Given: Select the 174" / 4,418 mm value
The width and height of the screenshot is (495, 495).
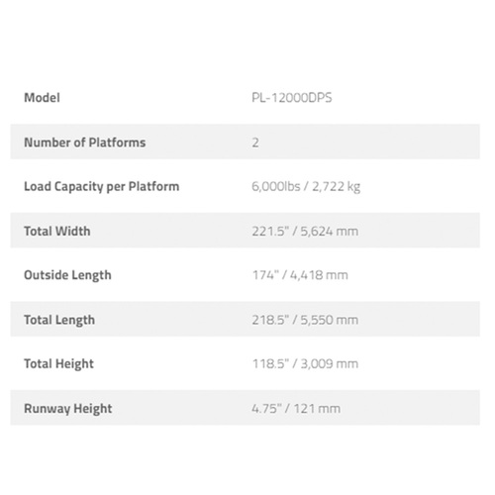Looking at the screenshot, I should [300, 275].
